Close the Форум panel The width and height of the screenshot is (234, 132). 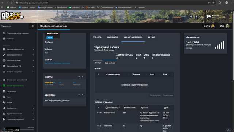[x=83, y=76]
